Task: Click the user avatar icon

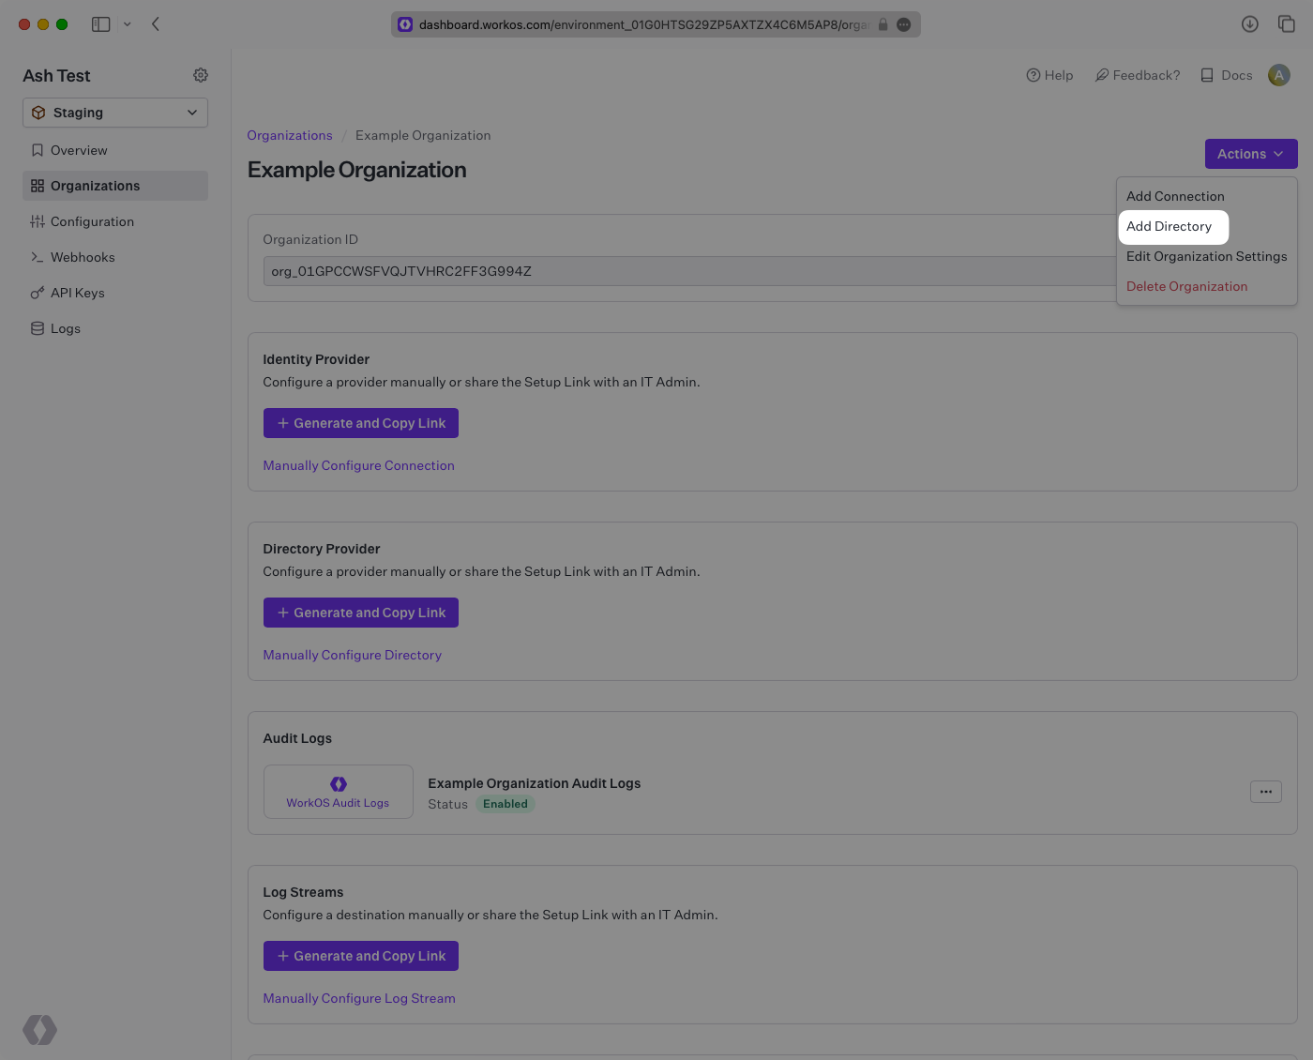Action: tap(1278, 75)
